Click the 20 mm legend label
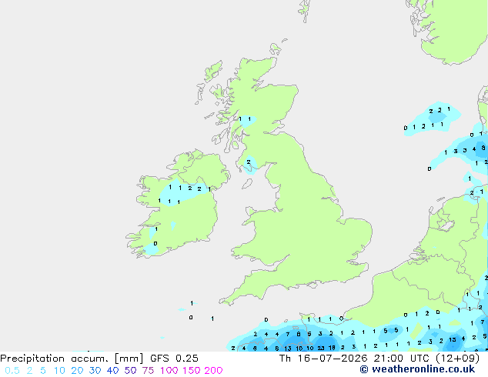The width and height of the screenshot is (488, 377). click(x=77, y=371)
